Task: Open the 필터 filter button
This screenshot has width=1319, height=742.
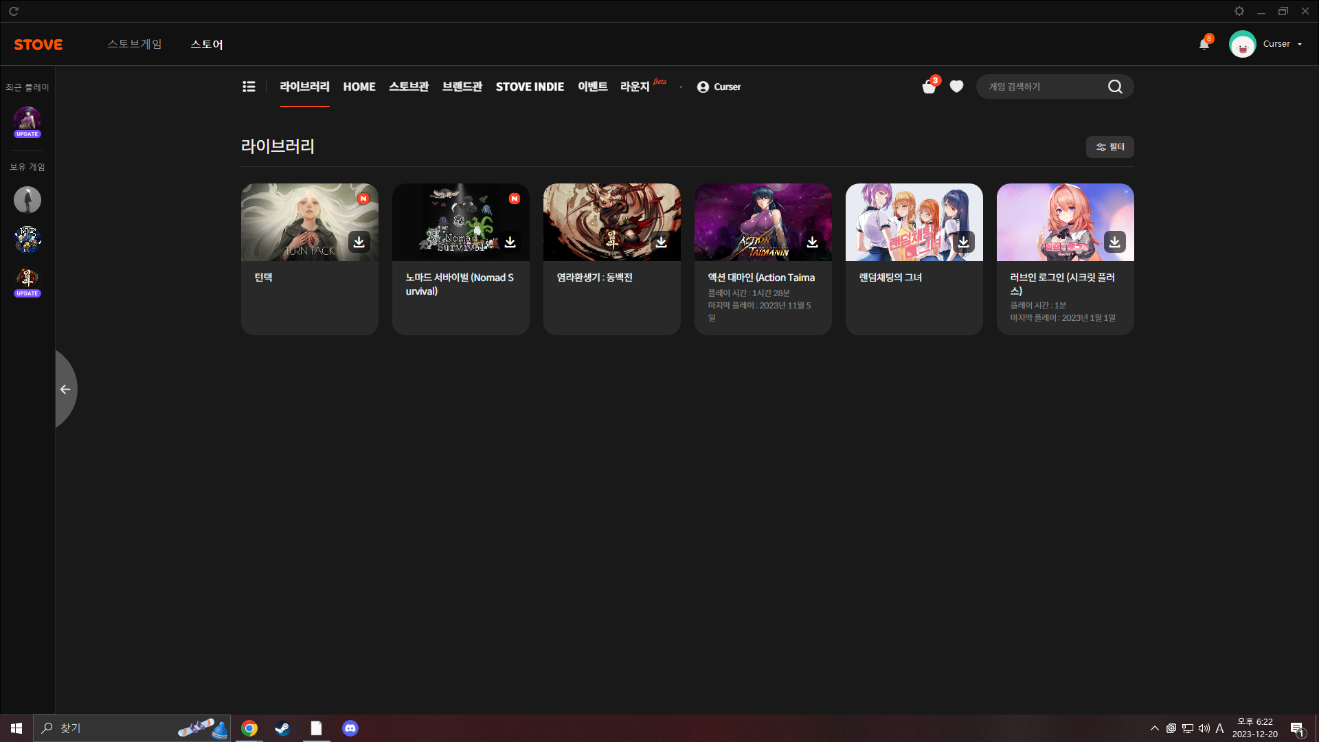Action: (1109, 147)
